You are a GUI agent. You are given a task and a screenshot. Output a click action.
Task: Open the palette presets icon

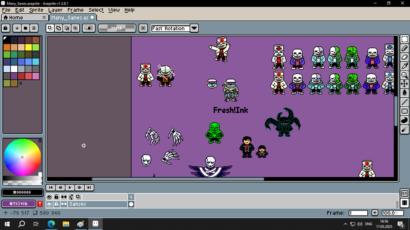tap(26, 28)
